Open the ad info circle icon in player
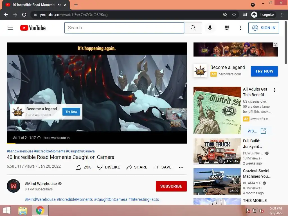288x216 pixels. coord(39,138)
